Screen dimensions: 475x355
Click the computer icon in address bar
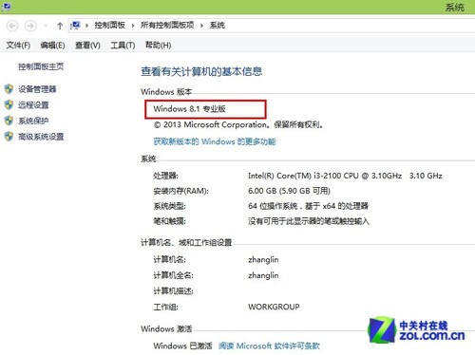(x=75, y=26)
